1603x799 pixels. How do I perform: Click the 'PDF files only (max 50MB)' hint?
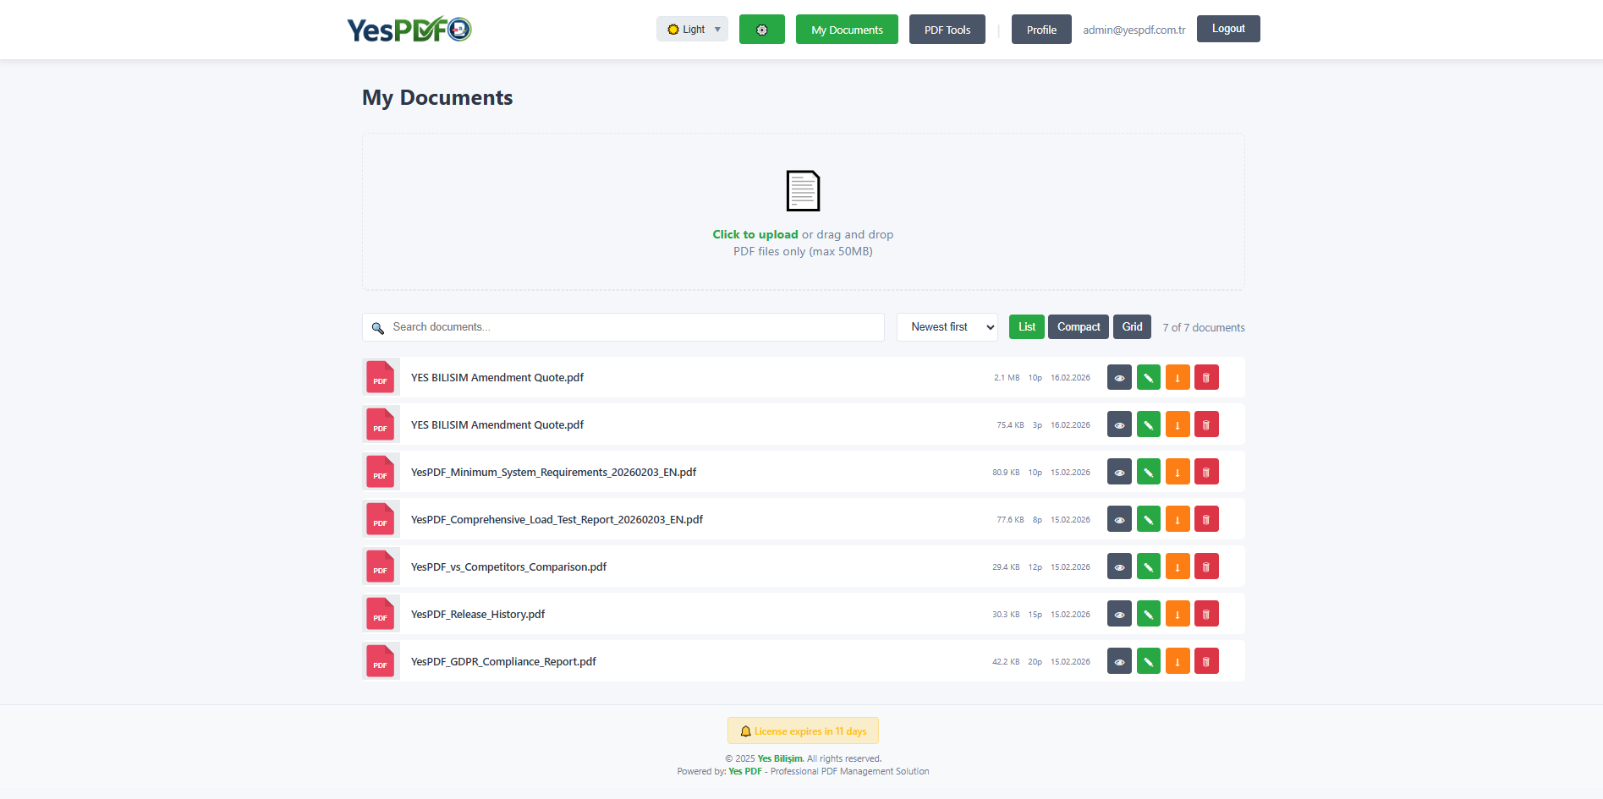(803, 251)
